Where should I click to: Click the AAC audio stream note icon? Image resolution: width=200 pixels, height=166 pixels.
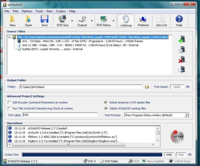pos(19,45)
